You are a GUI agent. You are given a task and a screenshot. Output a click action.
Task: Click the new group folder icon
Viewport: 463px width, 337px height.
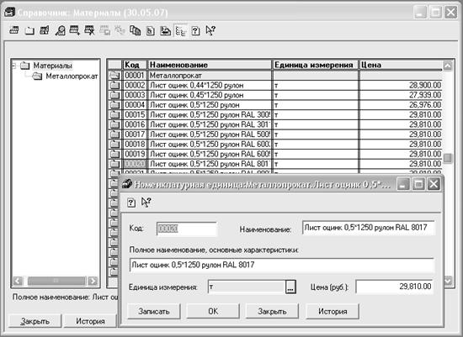pos(29,30)
